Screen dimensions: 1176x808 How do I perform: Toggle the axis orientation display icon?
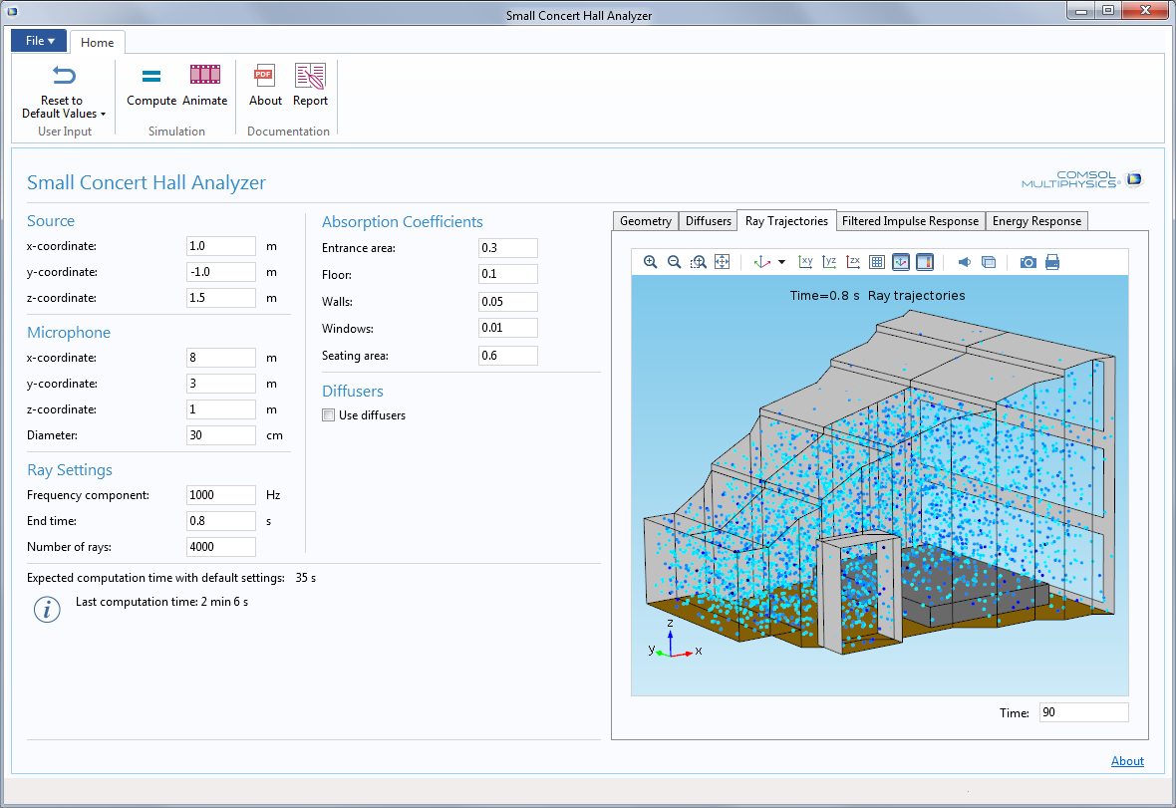click(x=901, y=262)
